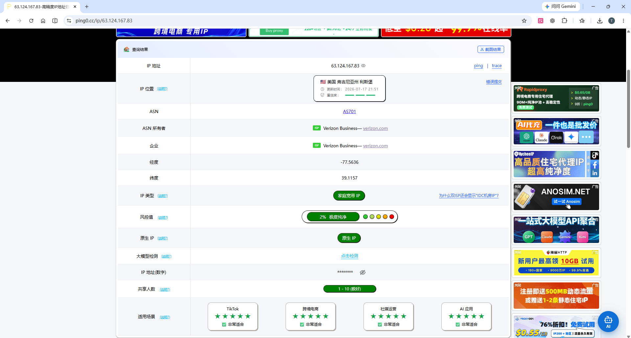Open the error submission link
Viewport: 631px width, 338px height.
click(x=494, y=82)
